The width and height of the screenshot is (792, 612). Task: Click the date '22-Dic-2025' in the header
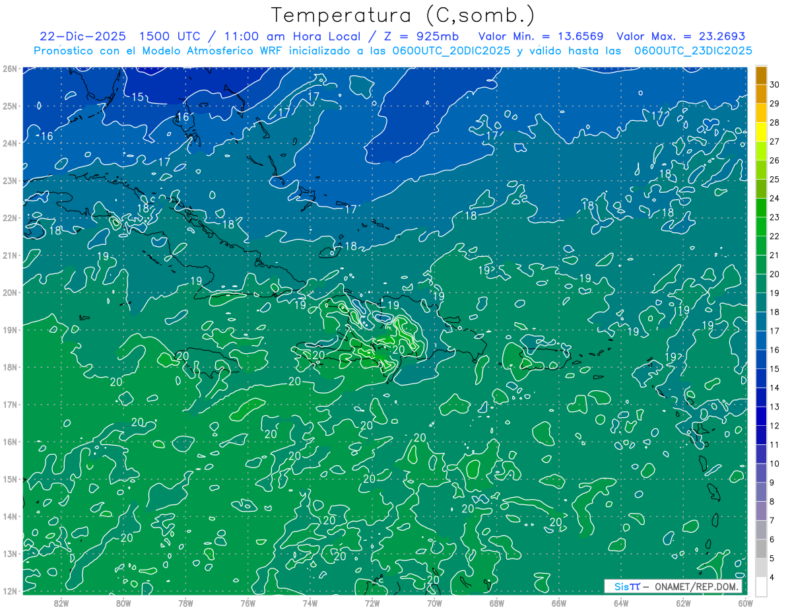tap(84, 36)
